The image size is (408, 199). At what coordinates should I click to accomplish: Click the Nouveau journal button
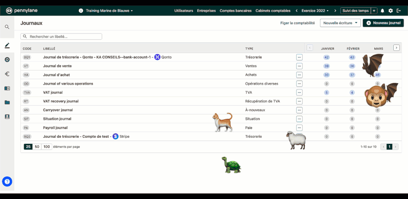pyautogui.click(x=383, y=23)
